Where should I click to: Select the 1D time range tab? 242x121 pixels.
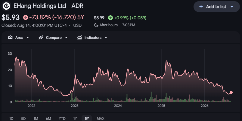point(11,118)
